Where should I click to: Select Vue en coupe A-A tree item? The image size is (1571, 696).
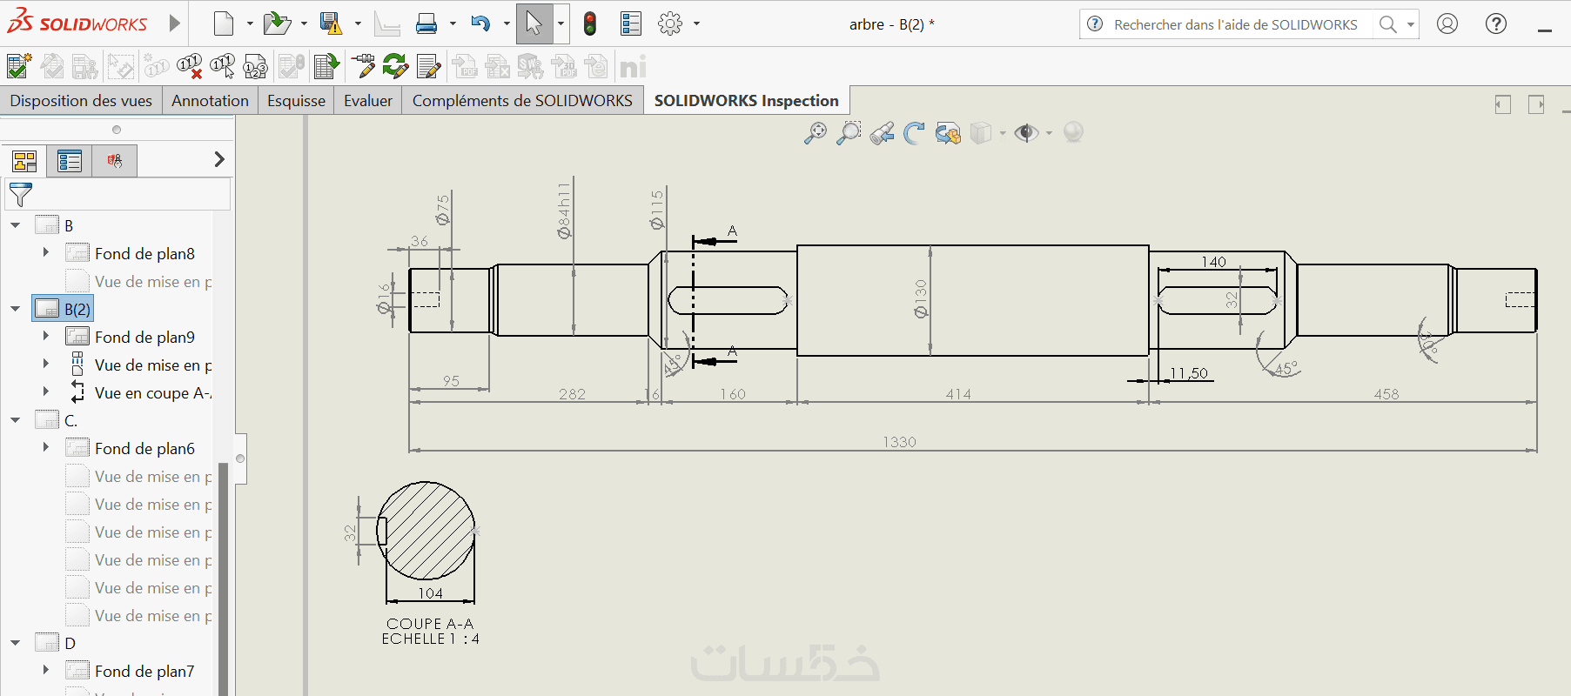tap(151, 393)
